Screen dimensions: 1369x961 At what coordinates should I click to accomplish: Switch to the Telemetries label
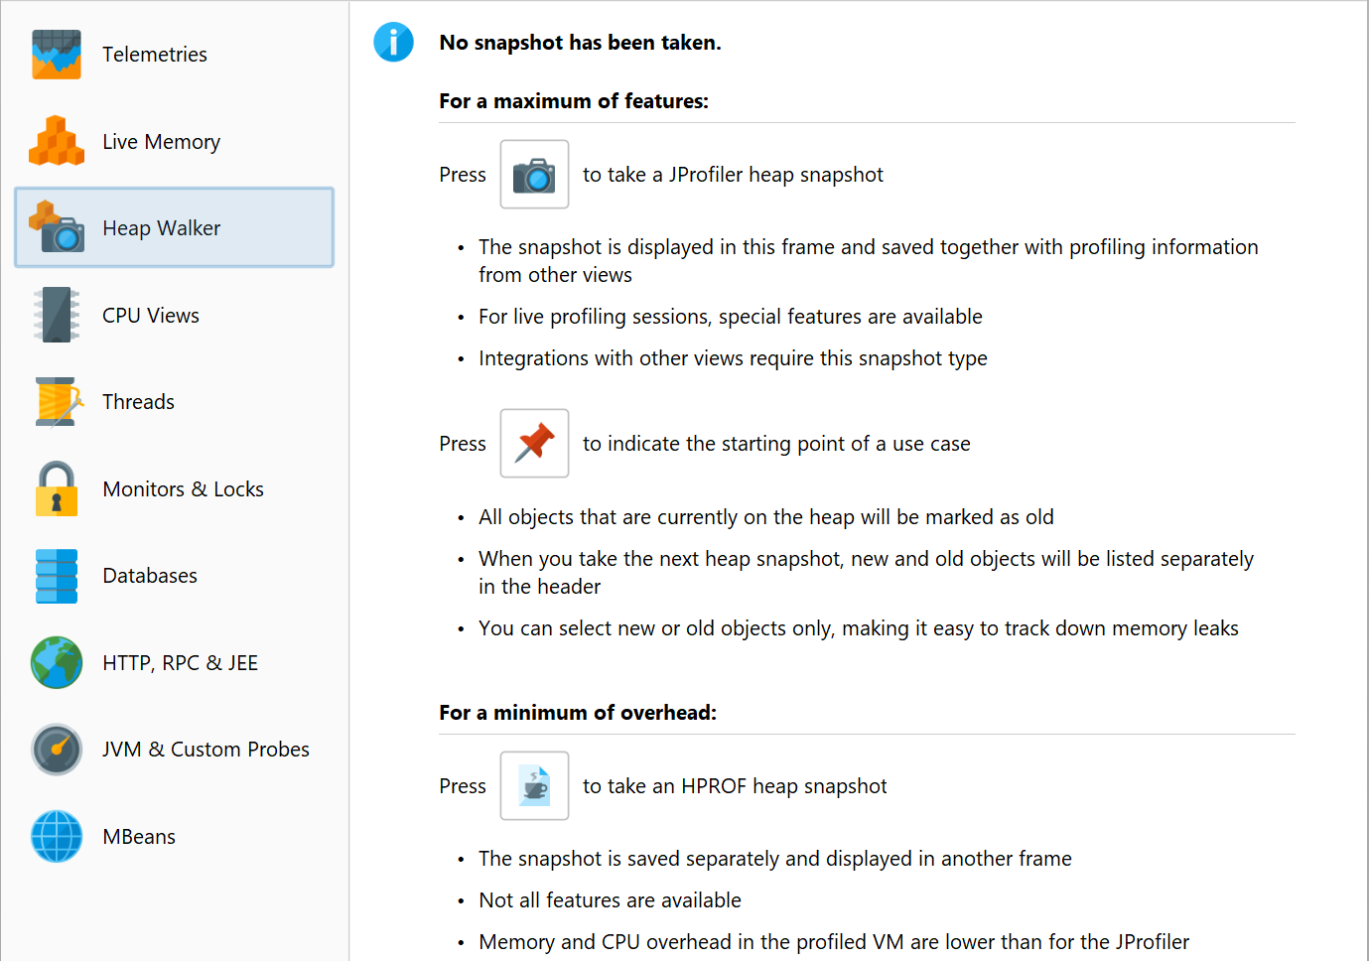[155, 55]
